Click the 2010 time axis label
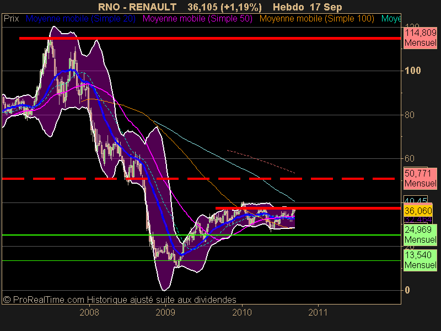 pyautogui.click(x=242, y=312)
